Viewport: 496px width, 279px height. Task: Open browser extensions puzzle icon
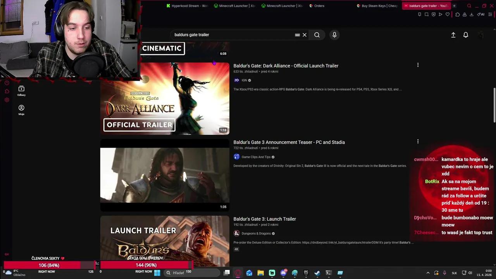(x=457, y=14)
